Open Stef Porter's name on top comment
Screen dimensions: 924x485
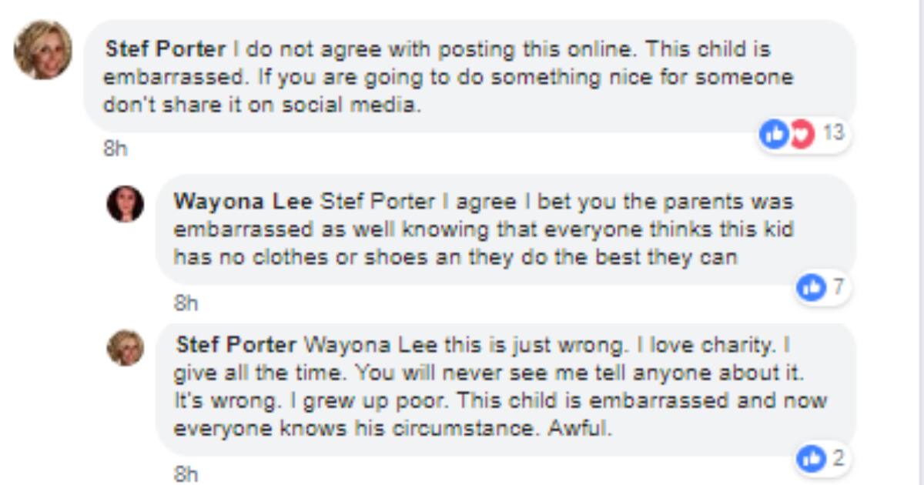click(x=164, y=49)
